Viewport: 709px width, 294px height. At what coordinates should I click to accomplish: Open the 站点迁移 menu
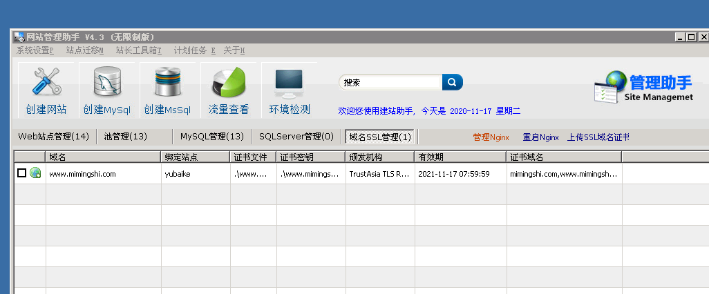point(85,50)
